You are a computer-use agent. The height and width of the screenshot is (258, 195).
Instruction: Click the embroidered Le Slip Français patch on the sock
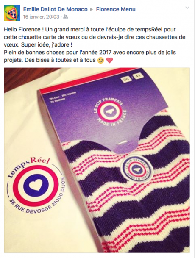point(137,169)
